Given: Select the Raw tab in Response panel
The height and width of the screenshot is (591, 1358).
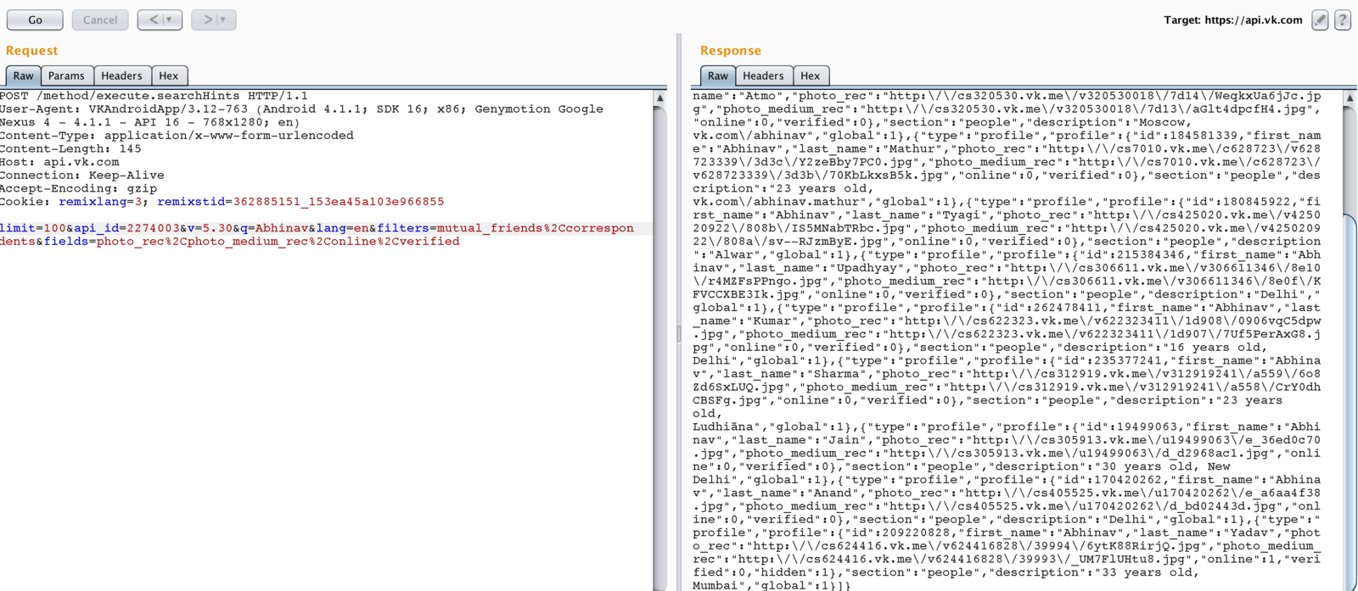Looking at the screenshot, I should [x=718, y=75].
